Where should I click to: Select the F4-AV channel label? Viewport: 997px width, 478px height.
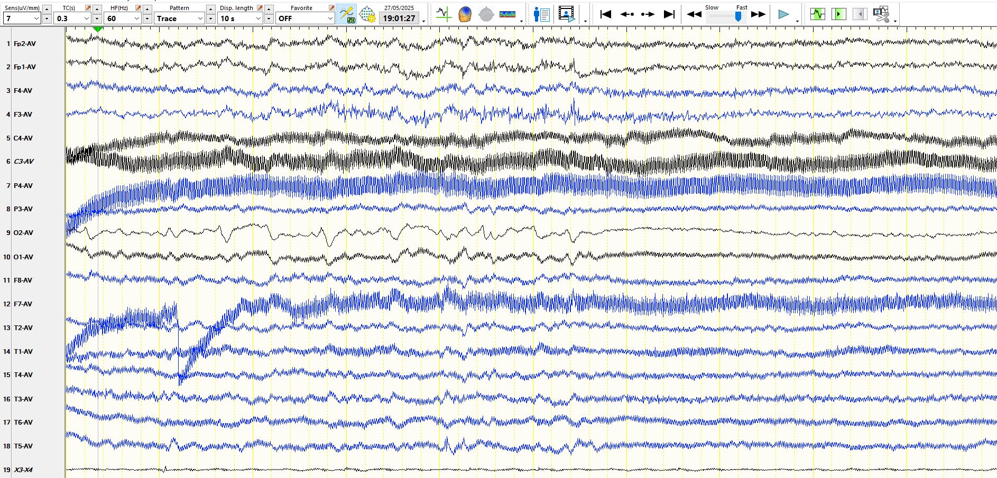point(23,91)
